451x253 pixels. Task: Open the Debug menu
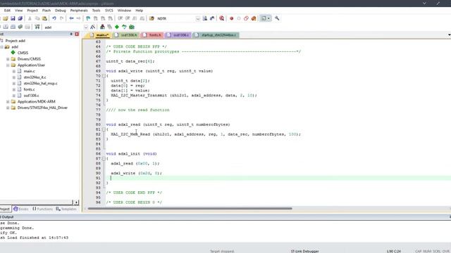coord(61,11)
